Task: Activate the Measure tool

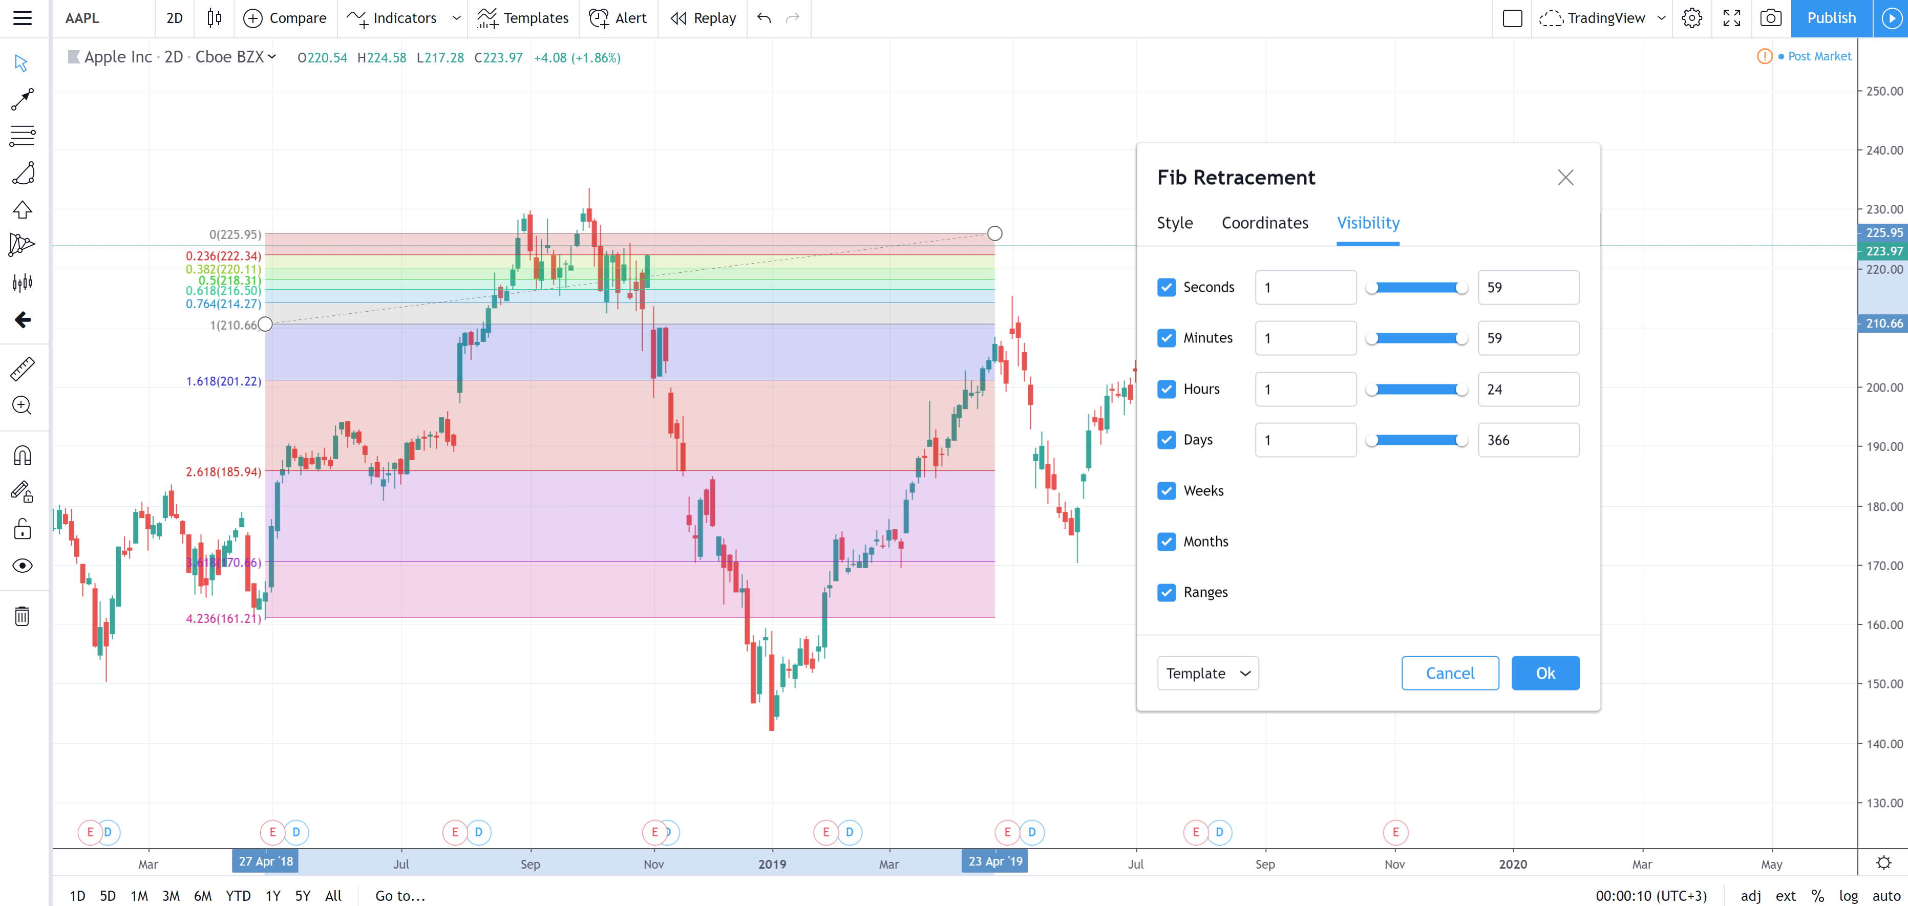Action: coord(23,368)
